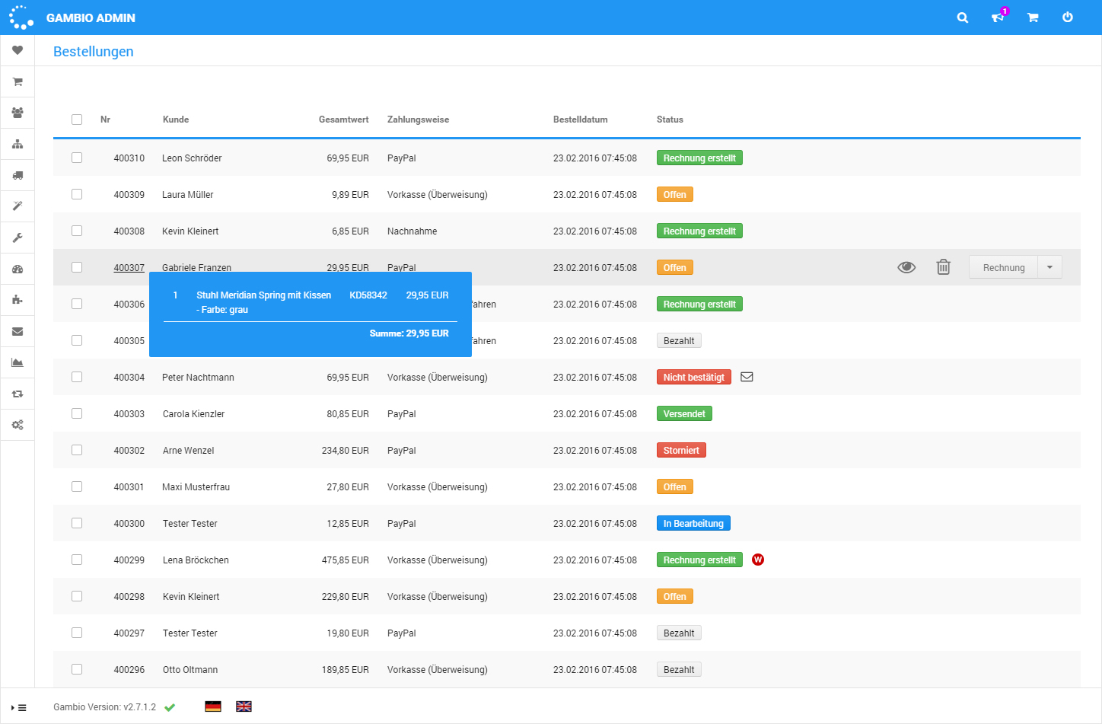Open the customers group icon in the sidebar
1102x724 pixels.
(18, 113)
